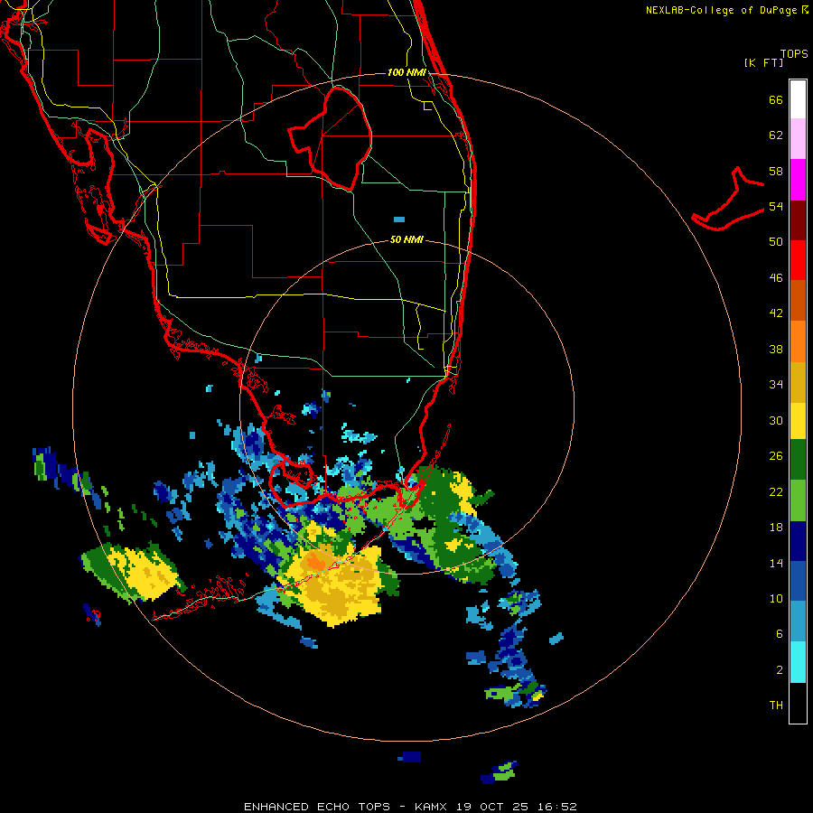The height and width of the screenshot is (813, 813).
Task: Click the TH legend label
Action: click(776, 706)
